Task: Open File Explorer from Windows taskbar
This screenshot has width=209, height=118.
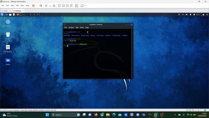Action: click(108, 115)
